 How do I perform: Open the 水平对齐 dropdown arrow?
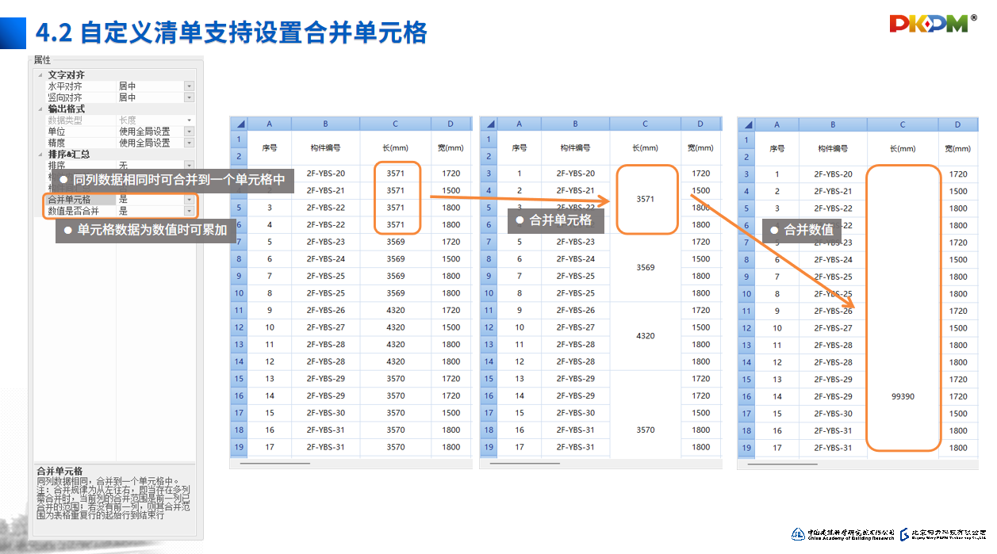pyautogui.click(x=189, y=86)
